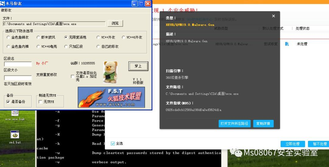The height and width of the screenshot is (167, 329).
Task: Click 木马彩衣 title bar app icon
Action: tap(2, 3)
